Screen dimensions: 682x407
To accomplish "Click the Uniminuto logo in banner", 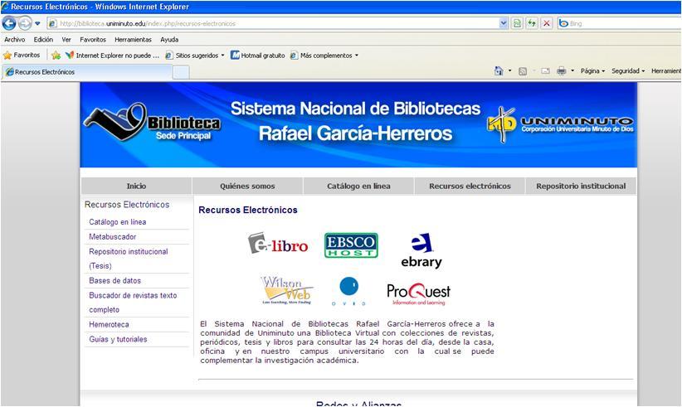I will [x=560, y=124].
